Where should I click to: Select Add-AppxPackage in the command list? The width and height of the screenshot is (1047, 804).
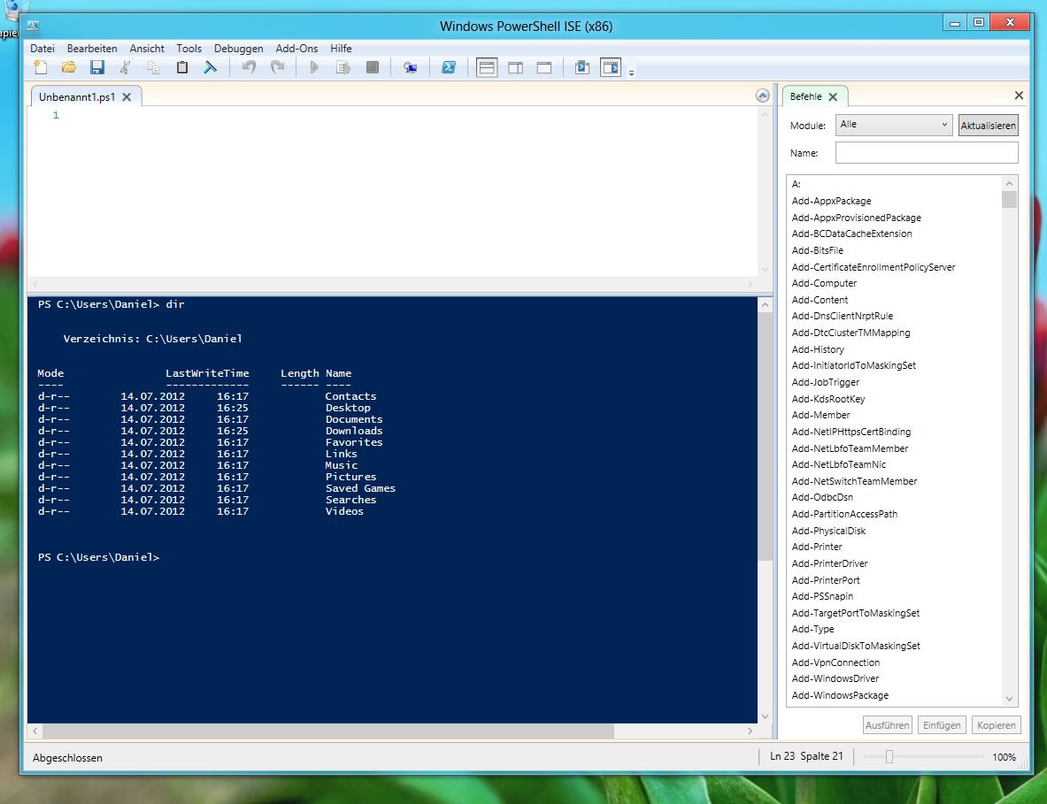(x=831, y=201)
